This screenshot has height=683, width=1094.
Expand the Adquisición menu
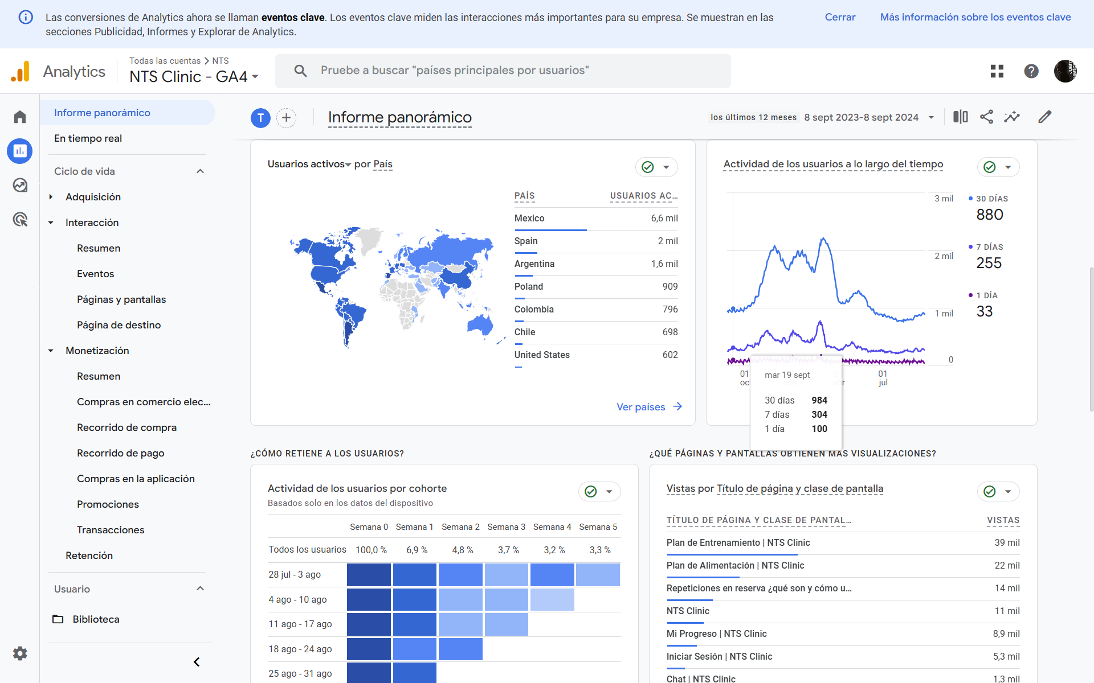(x=51, y=197)
